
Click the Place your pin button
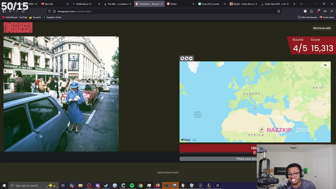click(218, 159)
